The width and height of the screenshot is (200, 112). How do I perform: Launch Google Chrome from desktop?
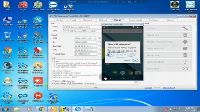coord(7,53)
